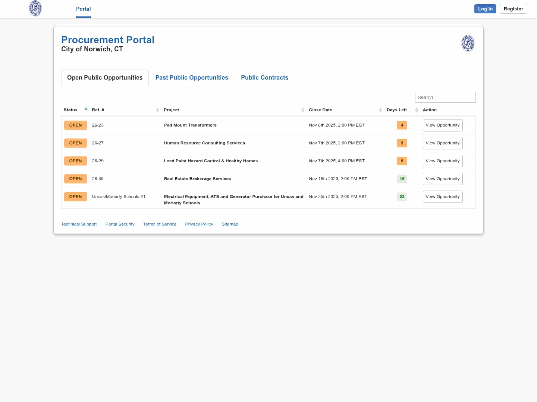537x402 pixels.
Task: Open the Technical Support link
Action: [79, 224]
